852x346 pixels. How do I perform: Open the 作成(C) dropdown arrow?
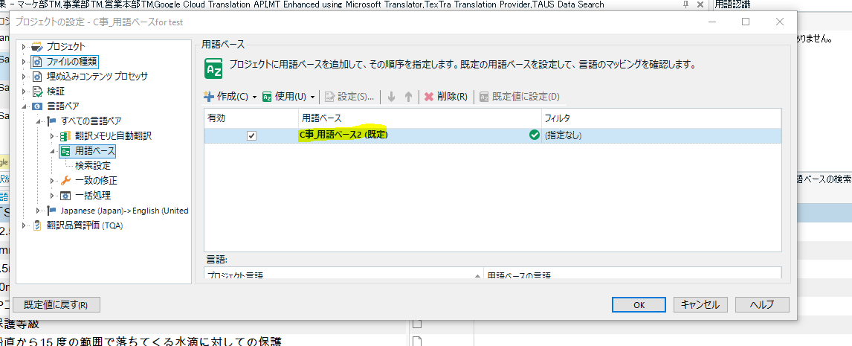[x=254, y=97]
